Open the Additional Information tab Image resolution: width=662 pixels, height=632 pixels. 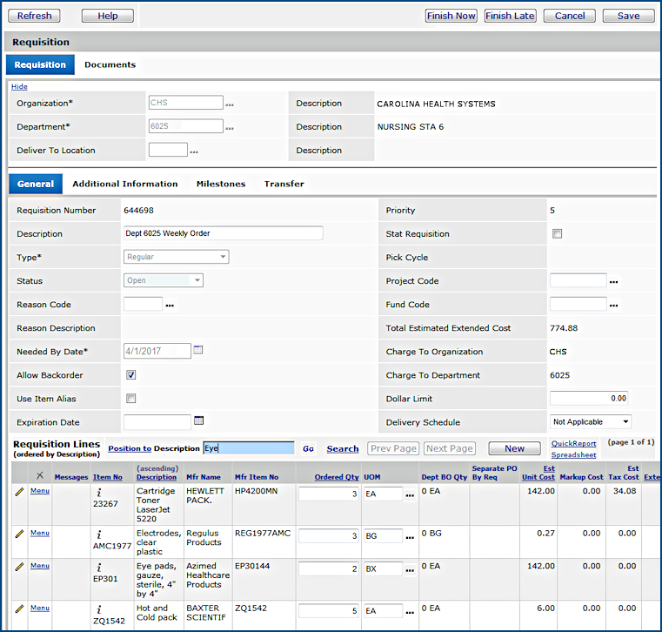[125, 184]
